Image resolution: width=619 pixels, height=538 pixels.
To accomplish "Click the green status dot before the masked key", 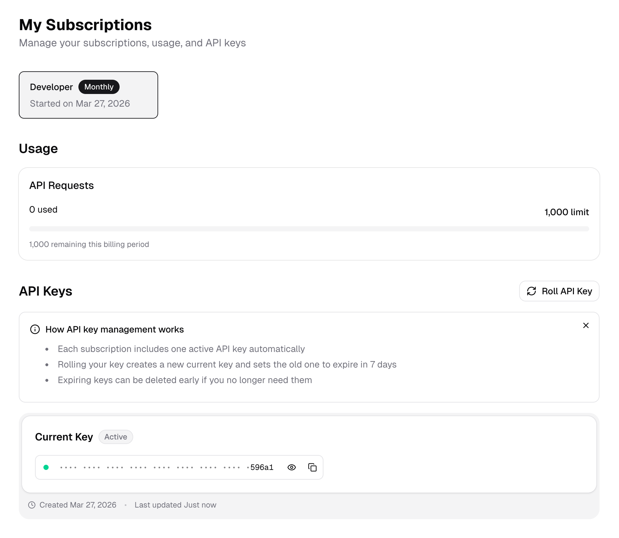I will 46,467.
